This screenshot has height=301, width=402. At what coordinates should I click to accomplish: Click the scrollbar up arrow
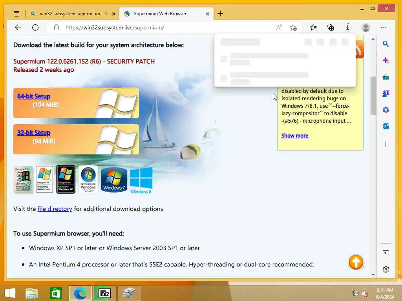click(373, 39)
